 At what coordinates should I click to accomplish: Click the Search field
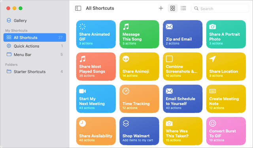coord(220,8)
